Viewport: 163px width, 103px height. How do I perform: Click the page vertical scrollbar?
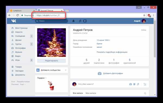pos(155,39)
